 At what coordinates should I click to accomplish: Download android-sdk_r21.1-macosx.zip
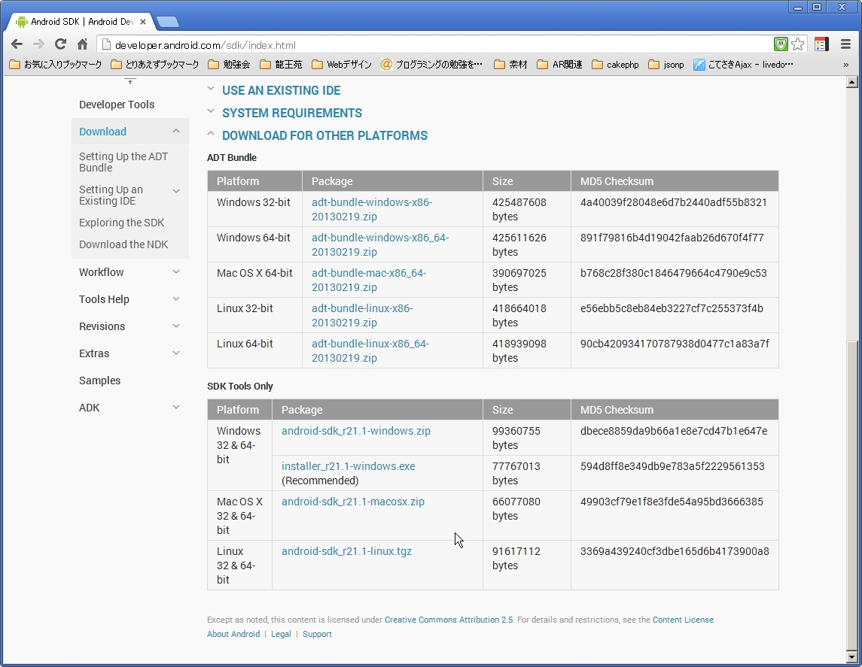coord(352,502)
